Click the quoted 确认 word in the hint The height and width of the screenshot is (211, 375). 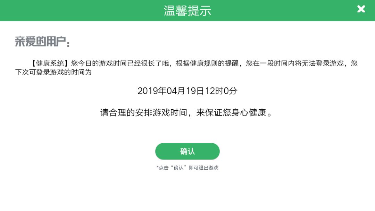click(x=178, y=168)
